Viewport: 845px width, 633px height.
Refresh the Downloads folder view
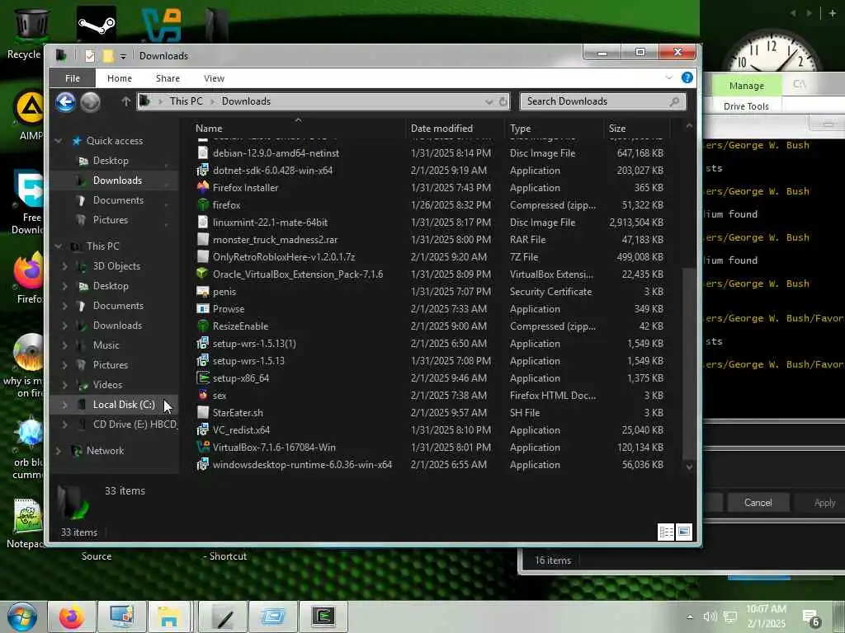pyautogui.click(x=503, y=101)
